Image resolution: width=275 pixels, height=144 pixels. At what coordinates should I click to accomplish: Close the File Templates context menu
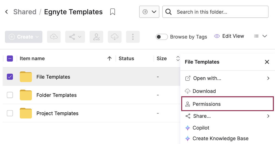pyautogui.click(x=267, y=62)
